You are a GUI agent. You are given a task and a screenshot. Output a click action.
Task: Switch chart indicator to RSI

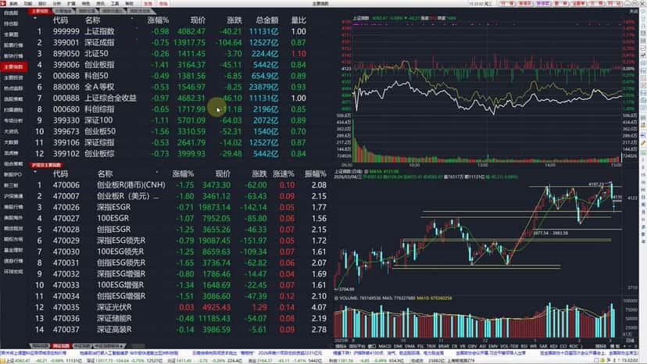pos(524,346)
